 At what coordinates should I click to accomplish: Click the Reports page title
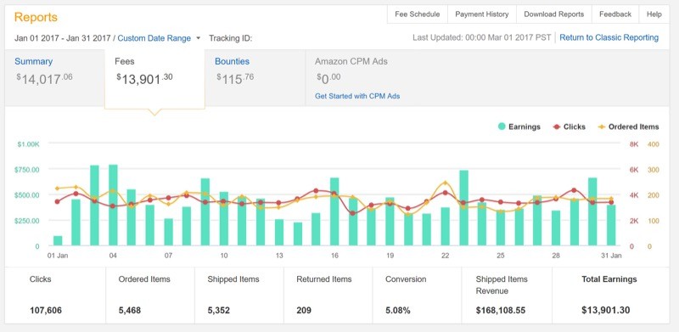point(36,17)
